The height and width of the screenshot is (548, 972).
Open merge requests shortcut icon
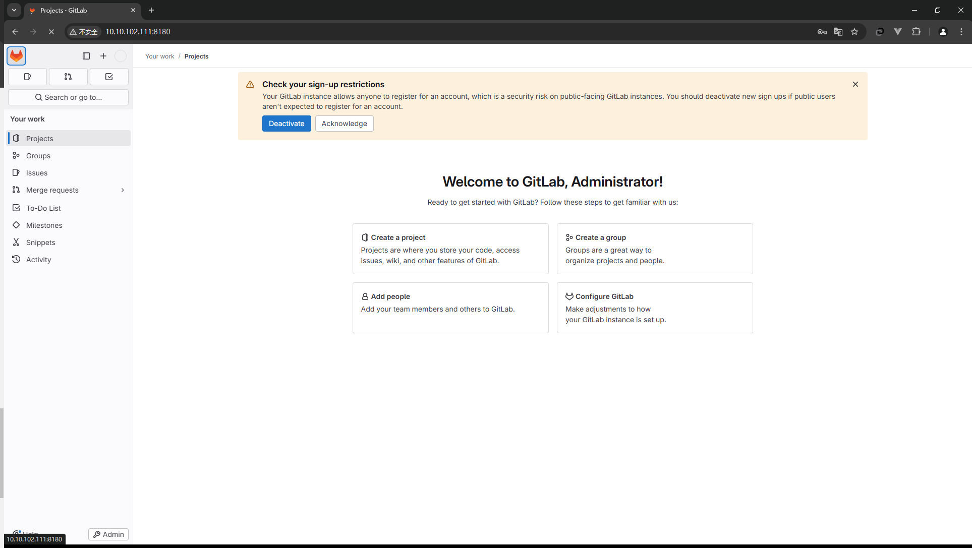(68, 77)
